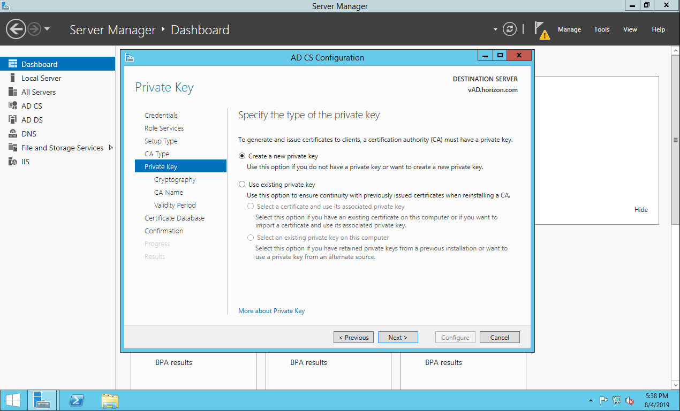680x411 pixels.
Task: Select Create a new private key
Action: click(243, 156)
